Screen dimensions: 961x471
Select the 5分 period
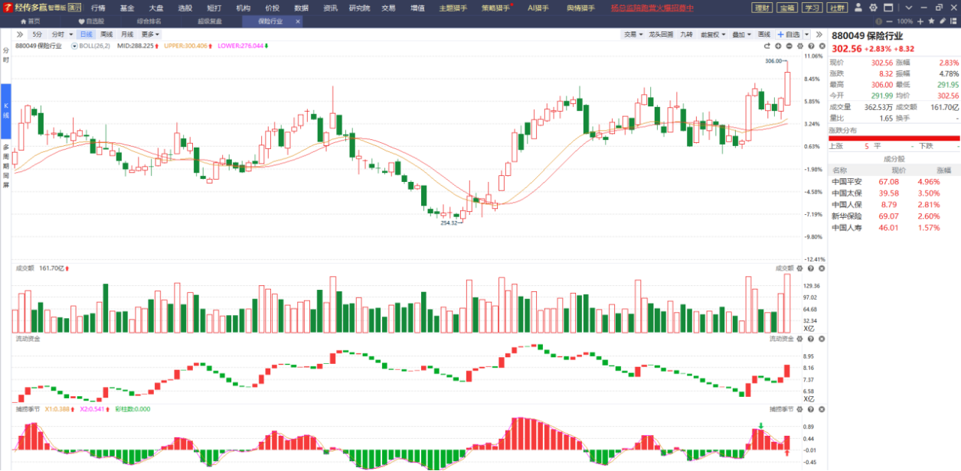pyautogui.click(x=38, y=34)
